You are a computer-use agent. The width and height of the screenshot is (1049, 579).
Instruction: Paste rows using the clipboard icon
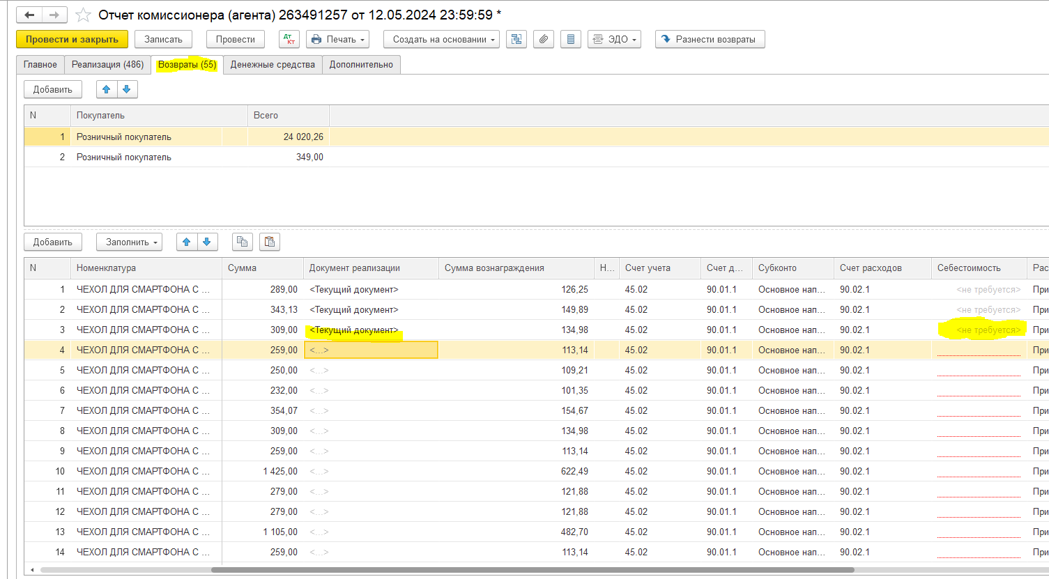[270, 242]
